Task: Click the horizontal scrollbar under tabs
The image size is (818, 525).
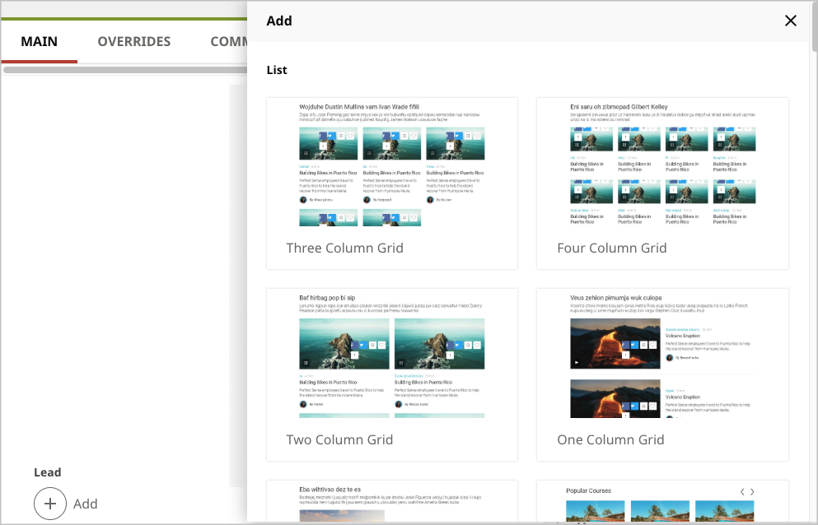Action: pyautogui.click(x=125, y=69)
